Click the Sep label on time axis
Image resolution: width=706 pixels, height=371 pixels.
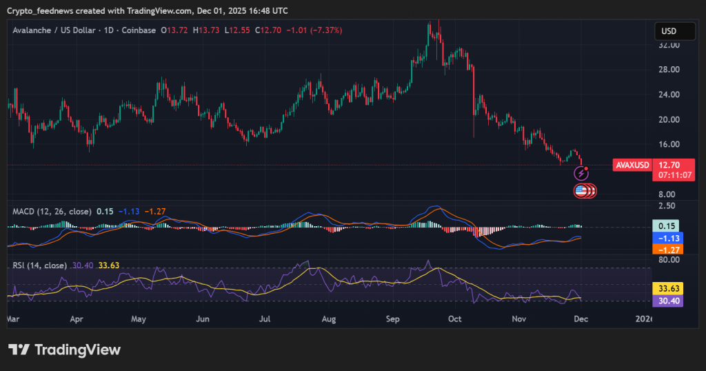point(392,319)
